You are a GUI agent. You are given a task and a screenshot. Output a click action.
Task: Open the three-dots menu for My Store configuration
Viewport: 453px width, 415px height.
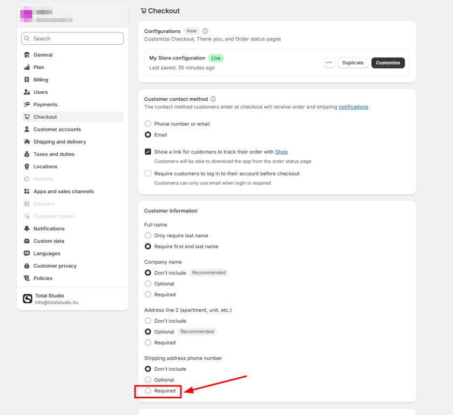click(329, 63)
